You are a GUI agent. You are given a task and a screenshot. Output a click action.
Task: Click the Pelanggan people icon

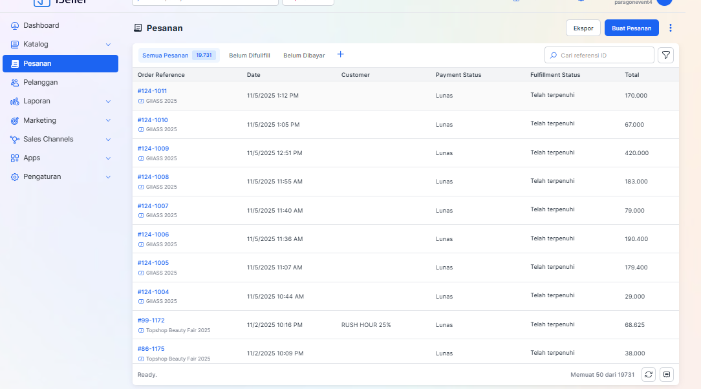(x=15, y=83)
